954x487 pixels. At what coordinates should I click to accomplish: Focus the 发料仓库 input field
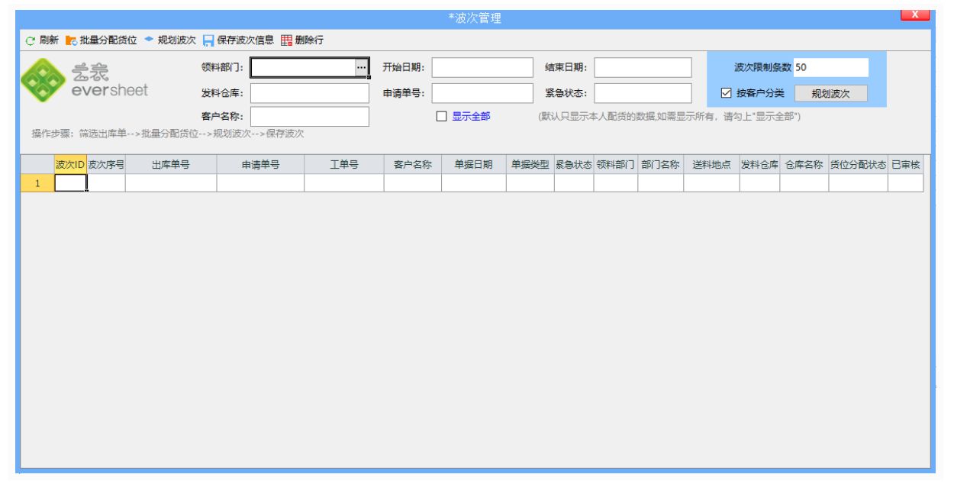coord(310,93)
